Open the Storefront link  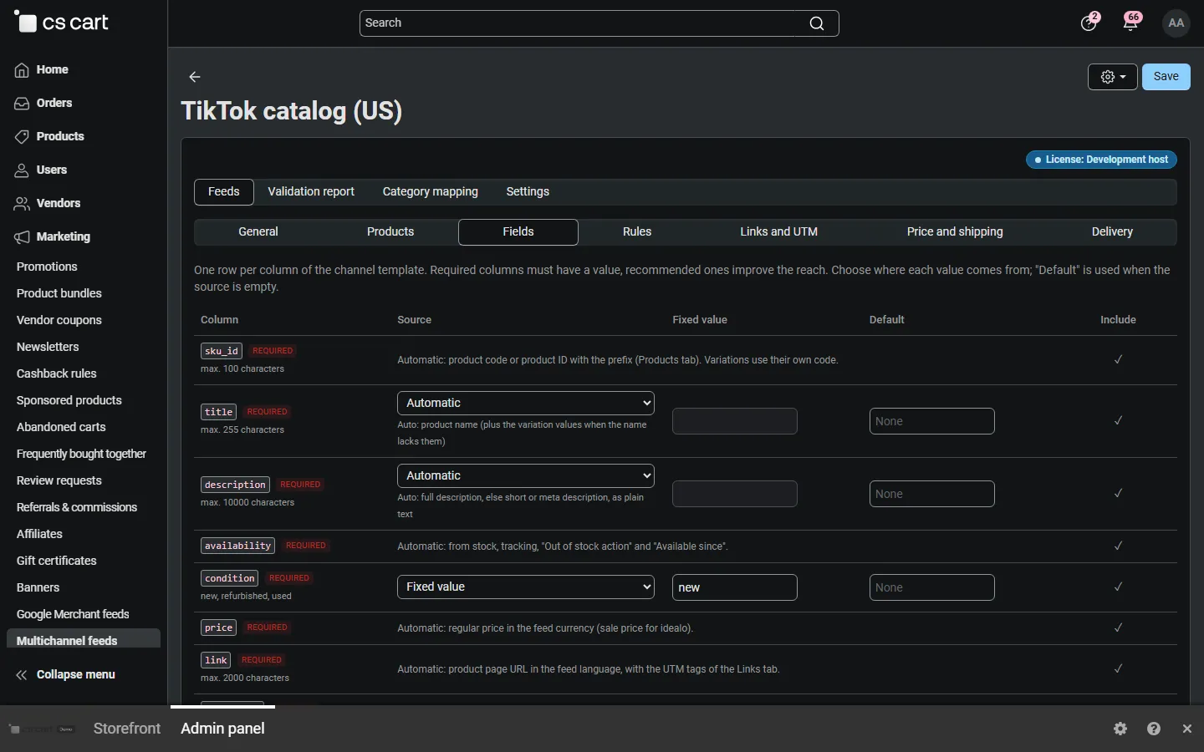click(x=127, y=729)
